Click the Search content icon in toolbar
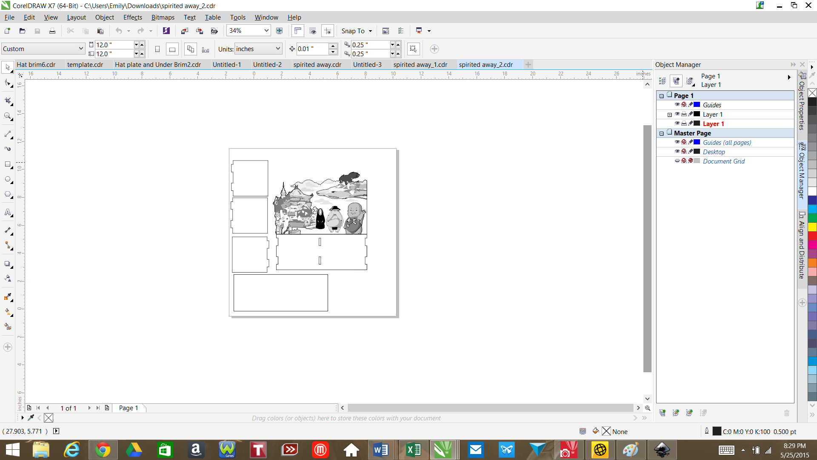The width and height of the screenshot is (817, 460). point(166,31)
